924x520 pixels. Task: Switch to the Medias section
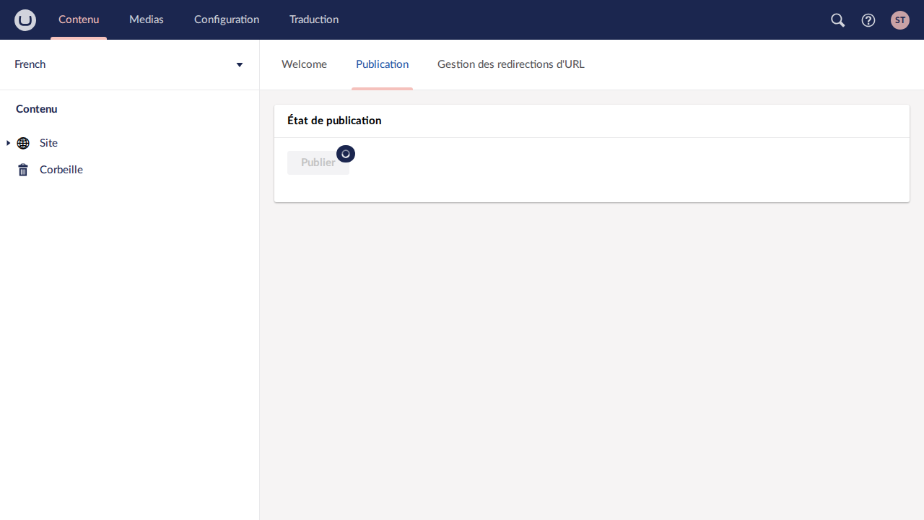(146, 19)
